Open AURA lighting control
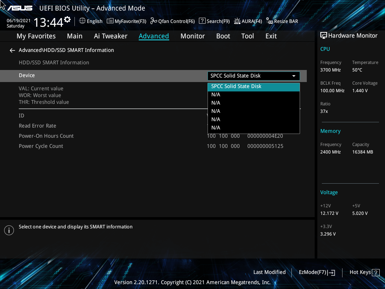The height and width of the screenshot is (289, 385). pos(248,21)
